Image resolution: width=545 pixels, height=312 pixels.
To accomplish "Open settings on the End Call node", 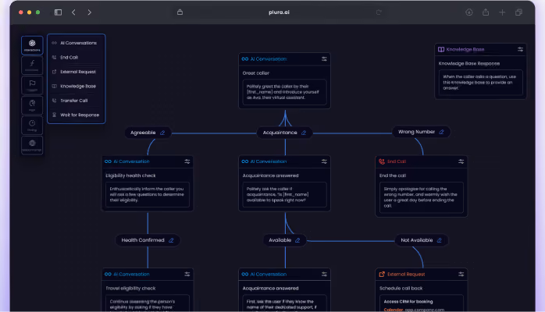I will coord(461,161).
